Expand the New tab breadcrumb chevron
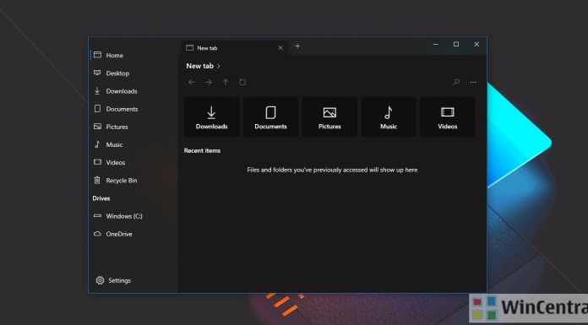The height and width of the screenshot is (325, 588). (x=219, y=66)
